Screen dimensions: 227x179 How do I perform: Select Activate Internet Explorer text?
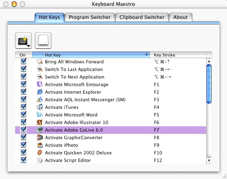click(x=73, y=92)
